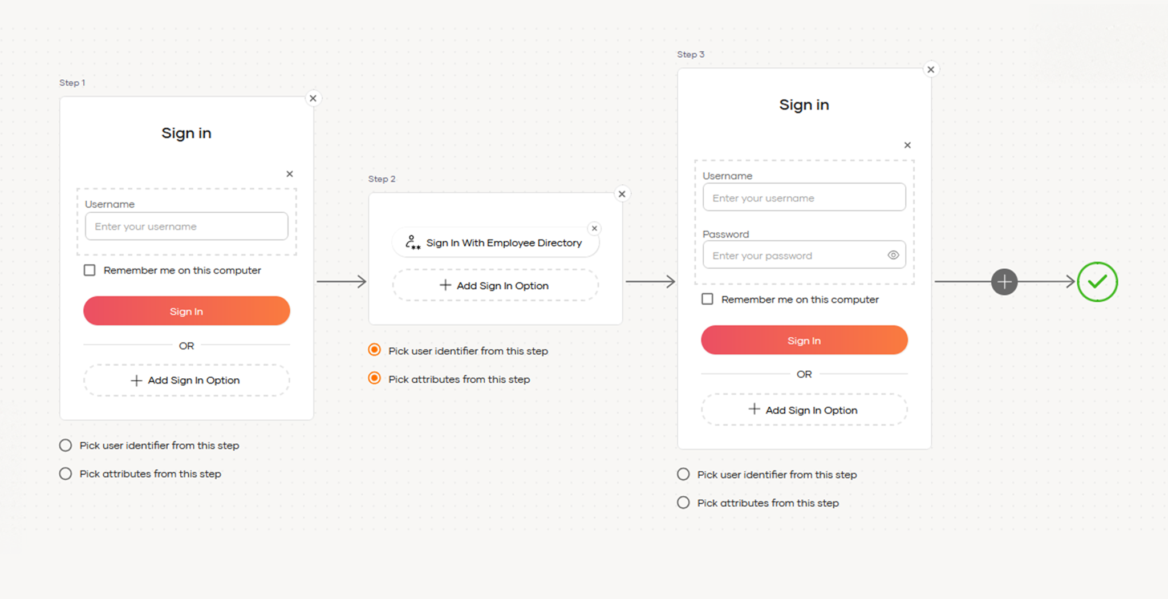Select Pick user identifier from this step under Step 3
Viewport: 1168px width, 599px height.
683,475
